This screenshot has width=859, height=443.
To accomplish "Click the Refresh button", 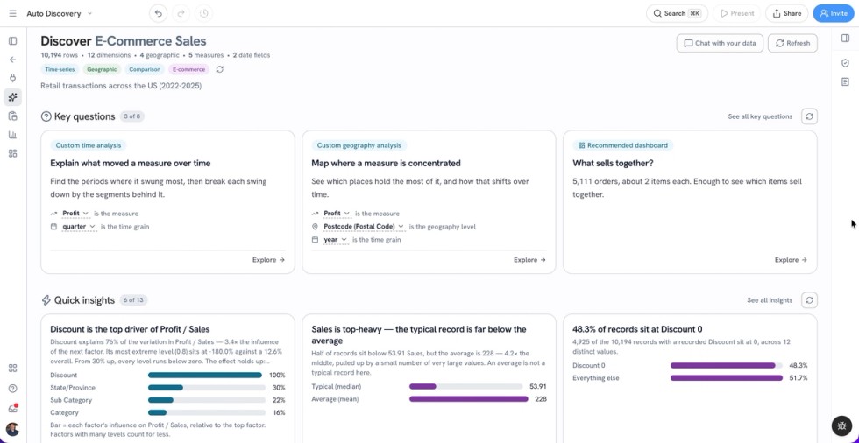I will (792, 43).
